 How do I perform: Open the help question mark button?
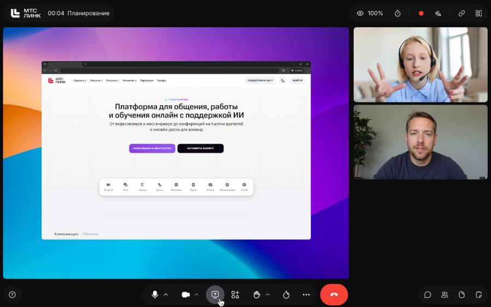pos(12,294)
